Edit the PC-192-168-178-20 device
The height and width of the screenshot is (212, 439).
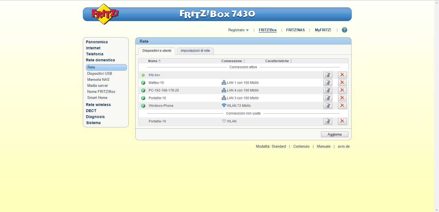click(x=328, y=90)
